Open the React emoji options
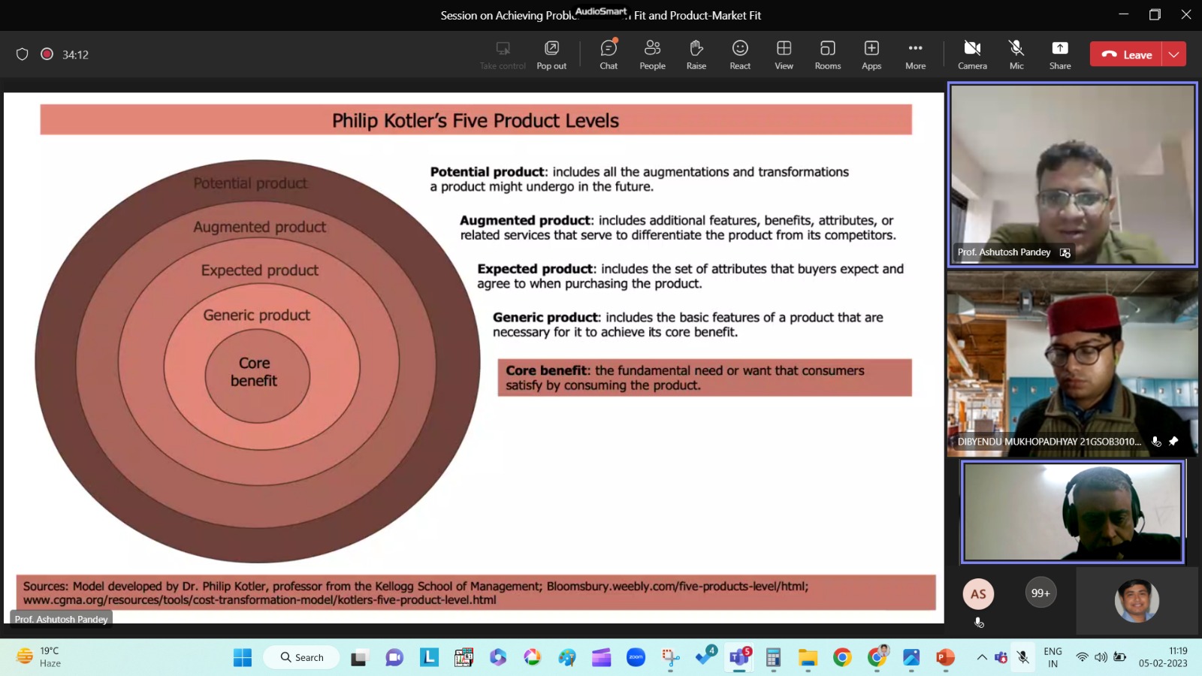 pos(740,55)
